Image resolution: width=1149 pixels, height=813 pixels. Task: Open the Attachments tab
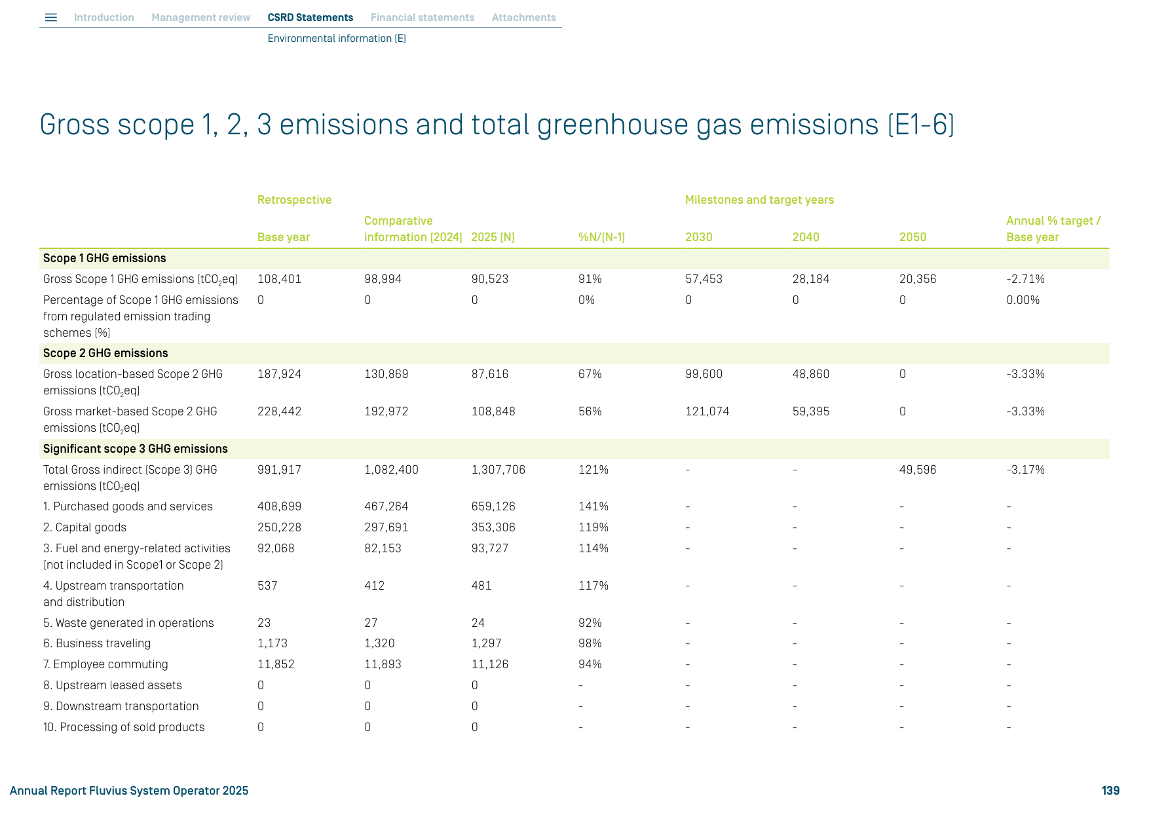point(524,18)
